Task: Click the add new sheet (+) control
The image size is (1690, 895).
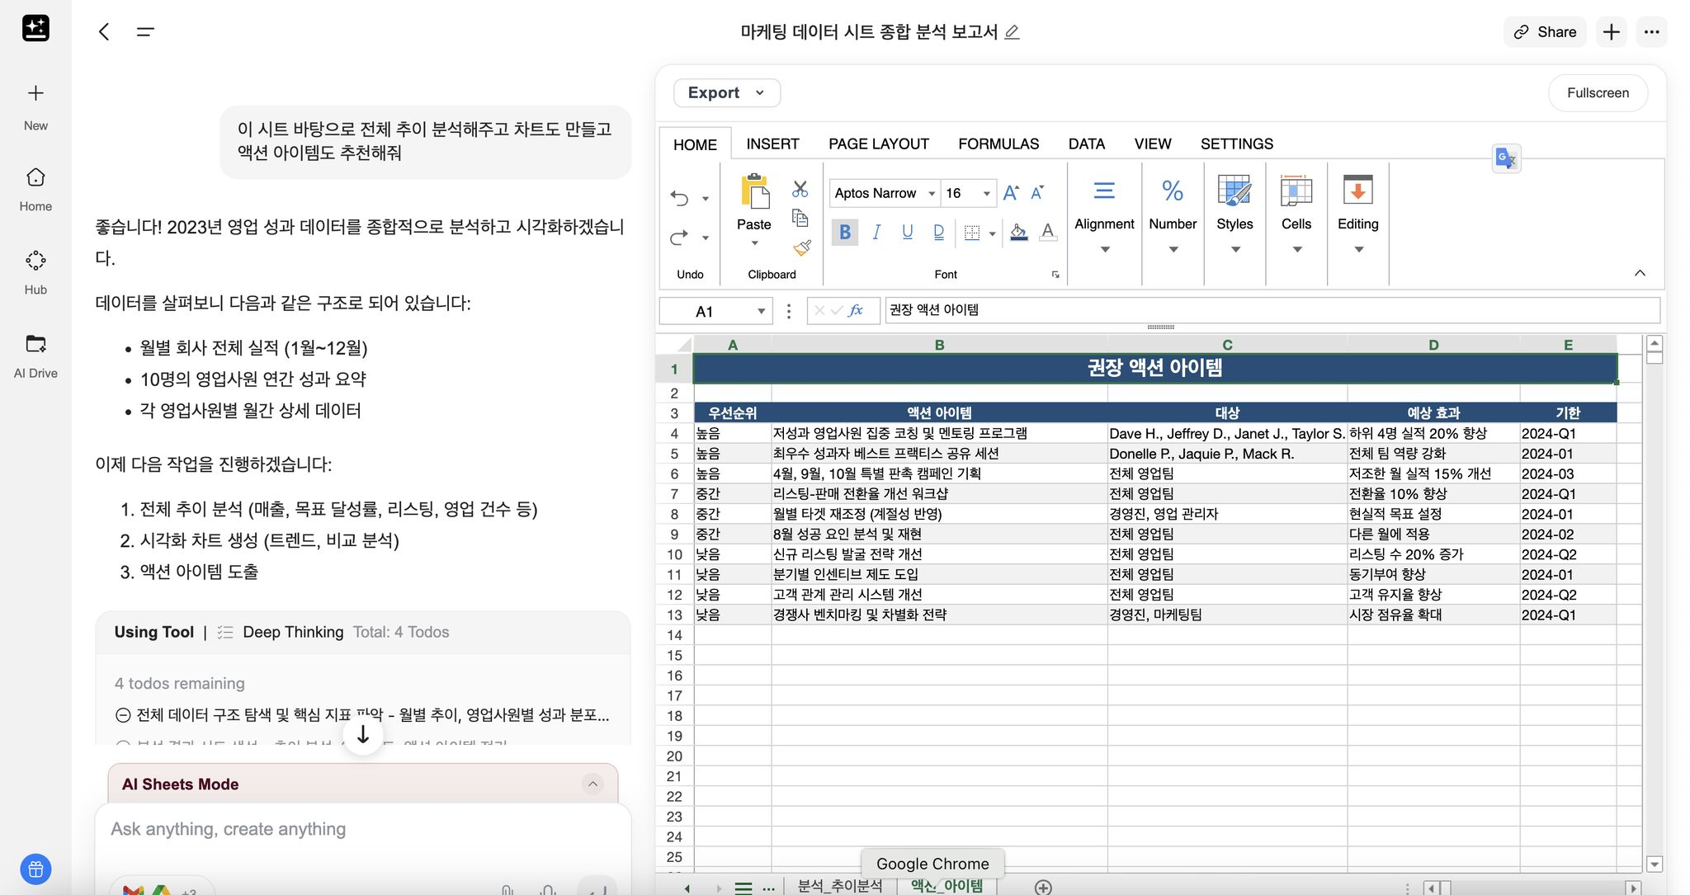Action: point(1042,887)
